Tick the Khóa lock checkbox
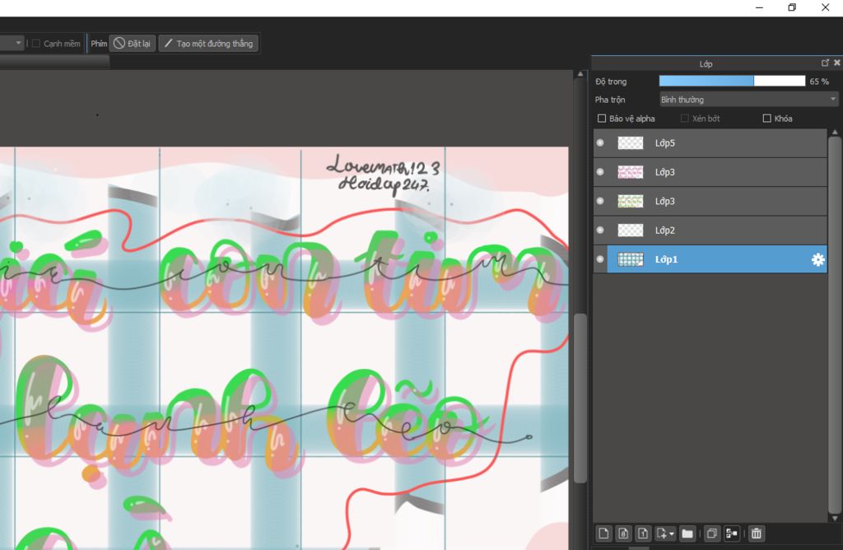 (767, 119)
